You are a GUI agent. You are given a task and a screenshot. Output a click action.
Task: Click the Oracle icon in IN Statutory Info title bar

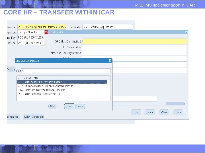[x=46, y=32]
